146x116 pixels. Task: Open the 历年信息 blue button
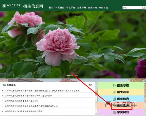pyautogui.click(x=121, y=99)
